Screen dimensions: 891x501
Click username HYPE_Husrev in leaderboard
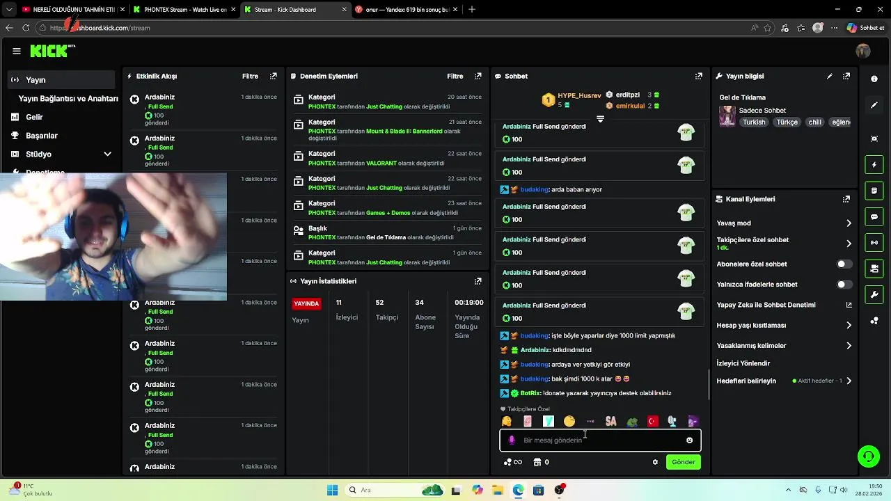pyautogui.click(x=579, y=95)
